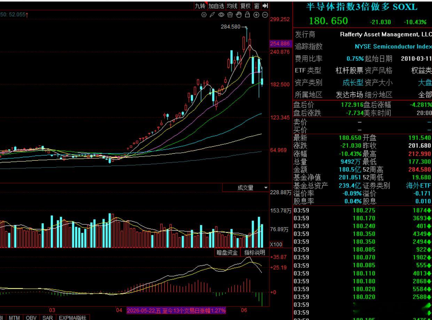The height and width of the screenshot is (320, 432).
Task: Click after-hours price 172.916
Action: point(352,105)
